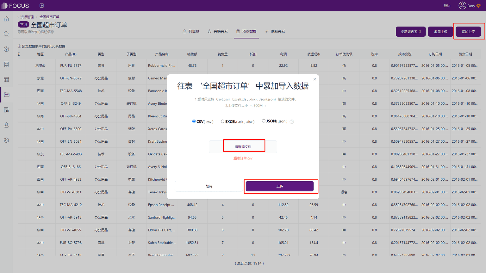Click the 全国超市订单 breadcrumb link
Viewport: 486px width, 273px height.
(49, 17)
